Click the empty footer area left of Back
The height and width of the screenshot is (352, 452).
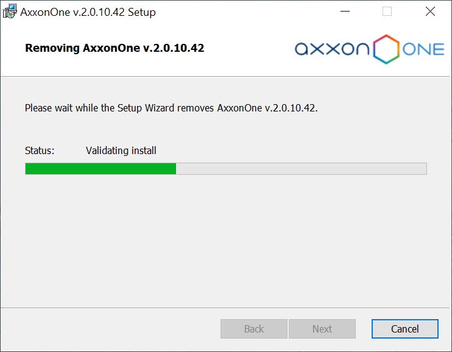pos(110,329)
